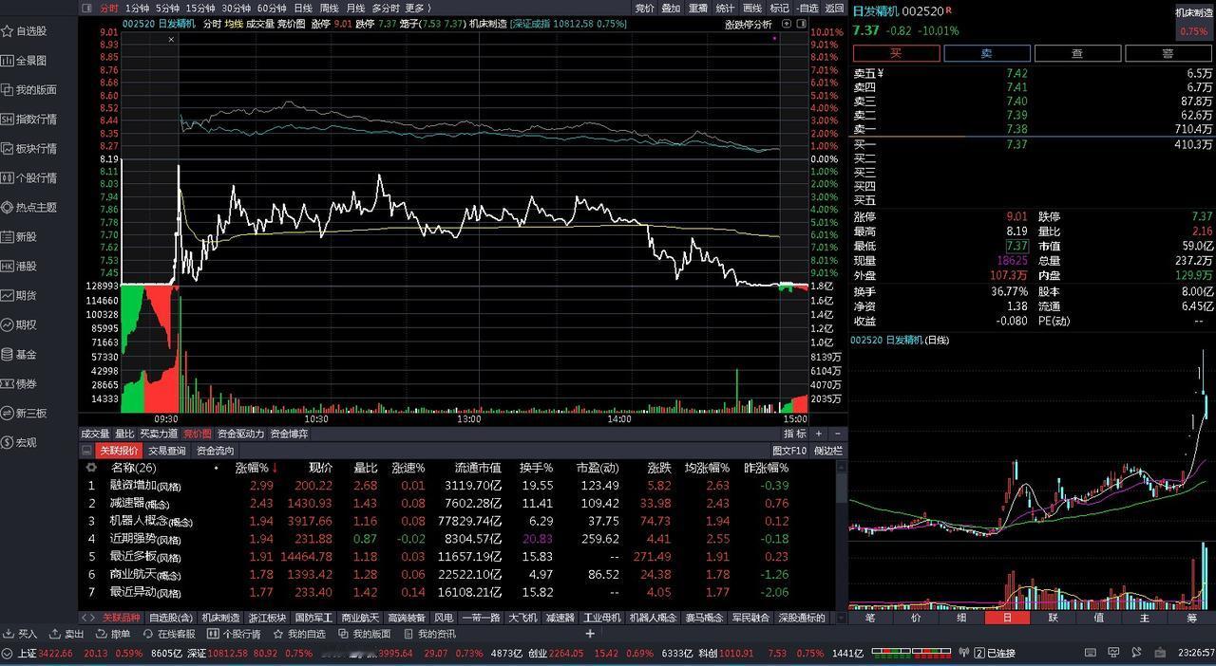Open the 多分时 multi-day intraday dropdown

click(x=386, y=8)
